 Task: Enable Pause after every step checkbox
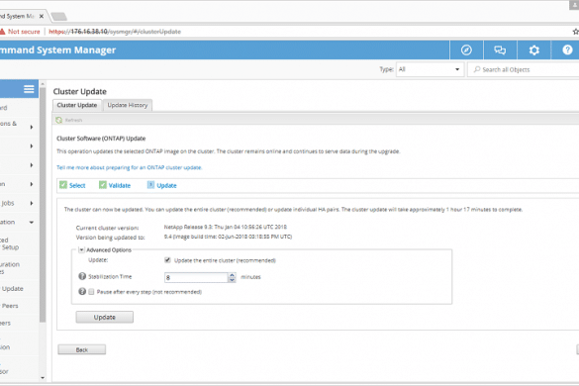[x=91, y=292]
